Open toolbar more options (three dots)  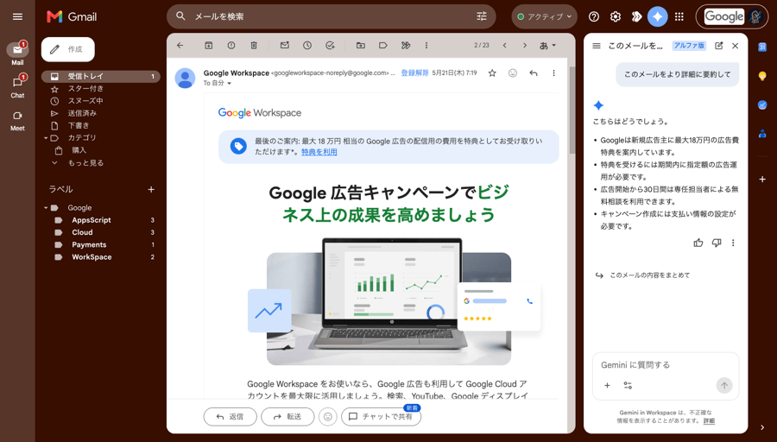pos(426,46)
